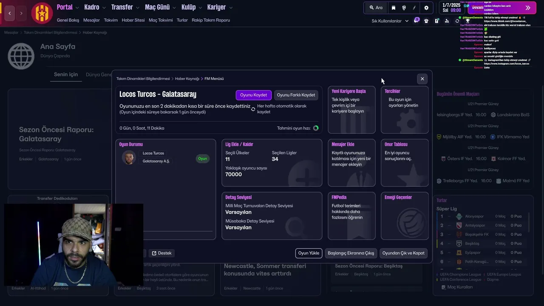This screenshot has height=306, width=544.
Task: Click the trophy icon in shortcuts bar
Action: coord(467,21)
